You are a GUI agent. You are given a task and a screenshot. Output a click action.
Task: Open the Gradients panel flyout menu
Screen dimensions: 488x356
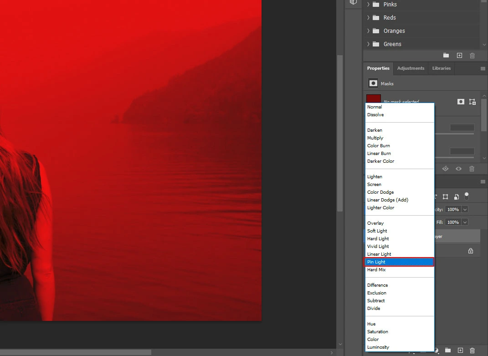click(x=484, y=1)
